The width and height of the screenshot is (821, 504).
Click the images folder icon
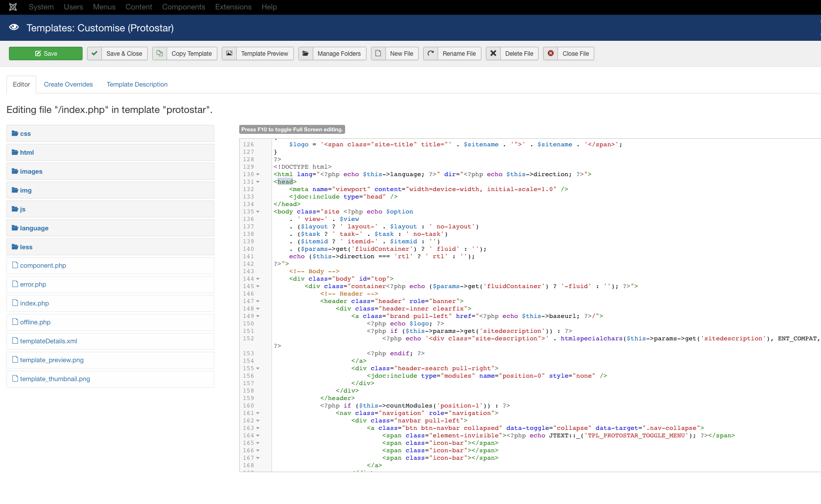click(15, 171)
